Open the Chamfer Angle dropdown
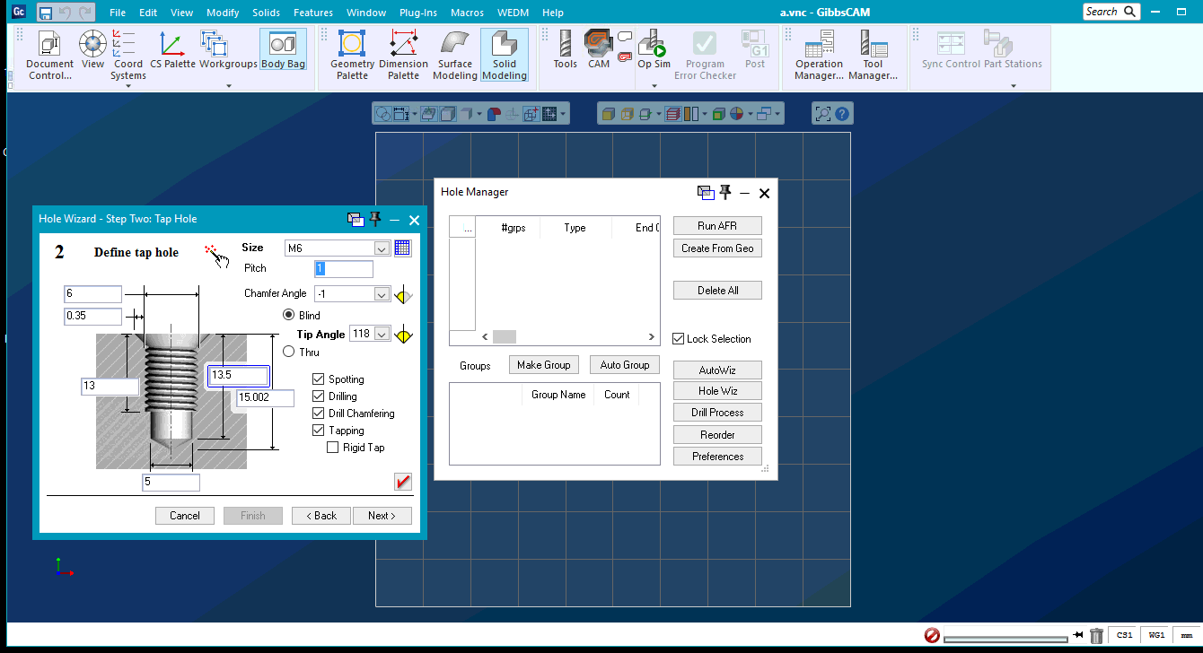1203x653 pixels. click(382, 294)
